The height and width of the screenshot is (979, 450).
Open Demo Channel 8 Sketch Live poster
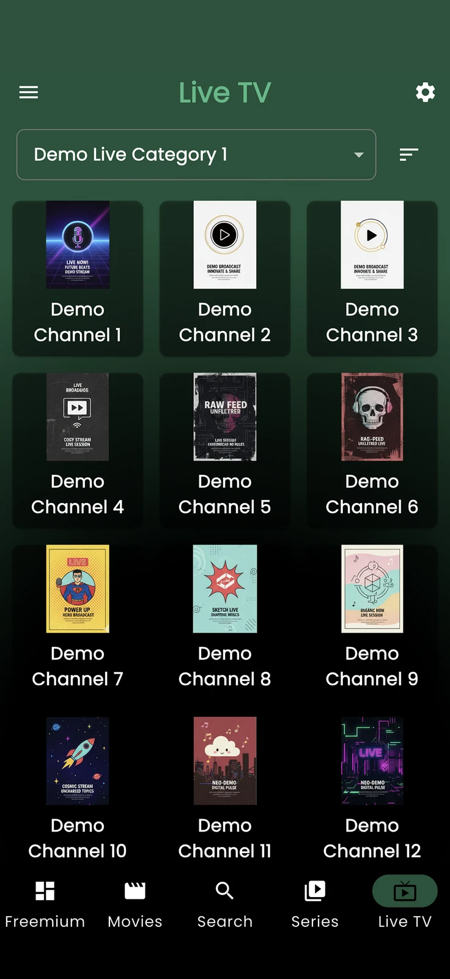225,589
